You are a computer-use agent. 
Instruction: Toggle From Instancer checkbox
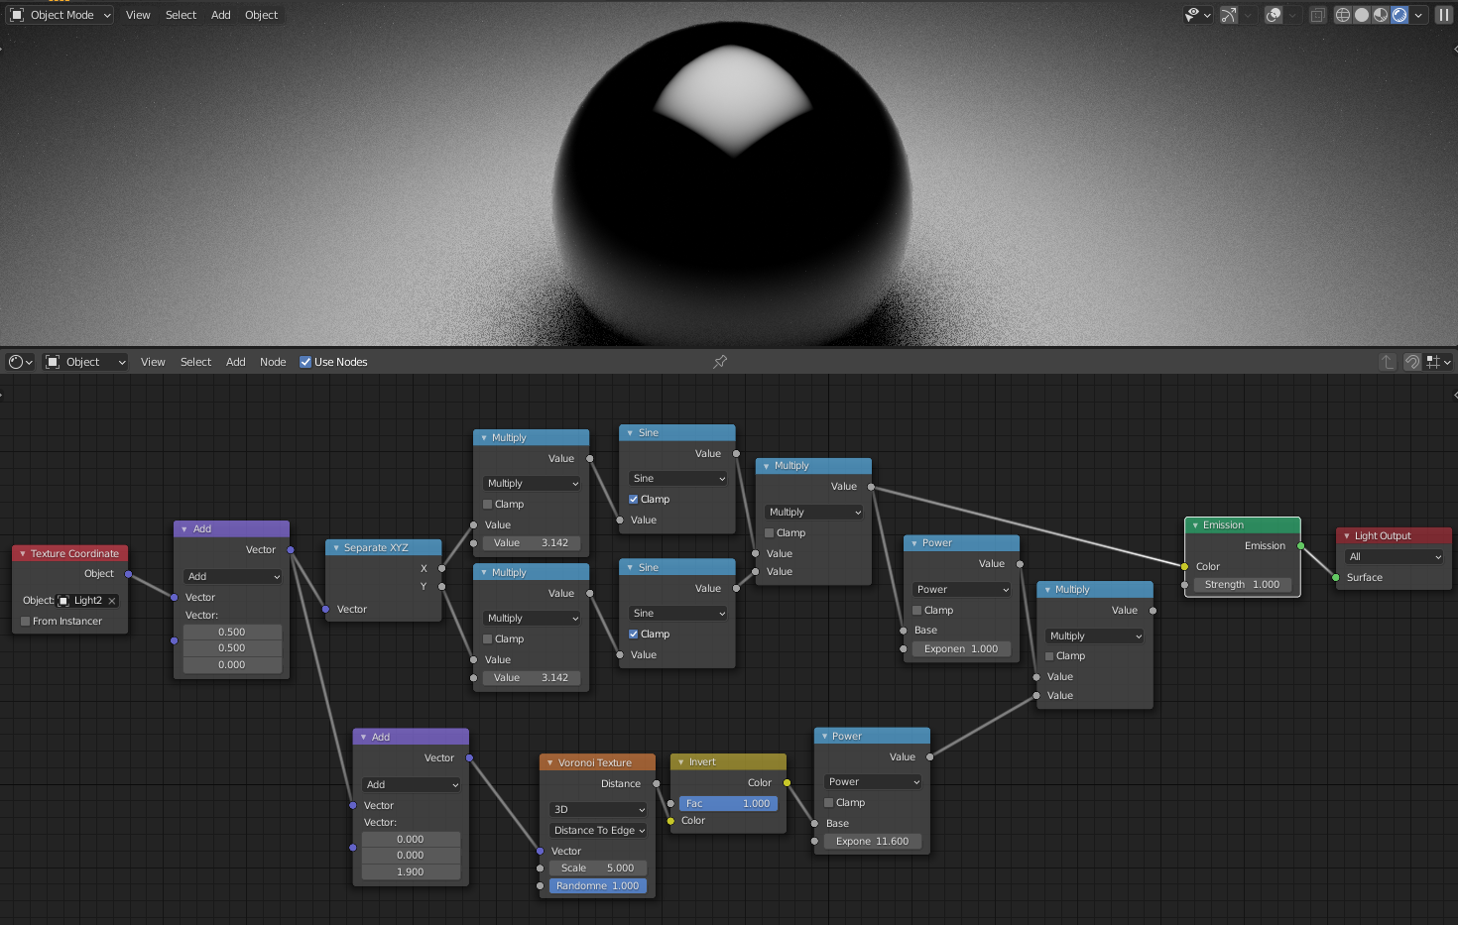click(x=26, y=622)
